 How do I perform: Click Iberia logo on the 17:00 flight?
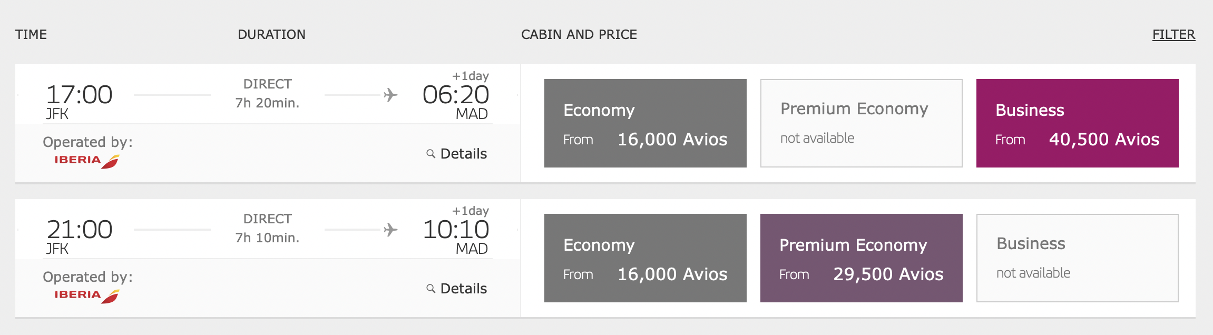tap(87, 161)
